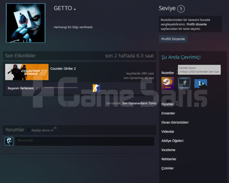
Task: Click the level 5 badge circle
Action: click(181, 9)
